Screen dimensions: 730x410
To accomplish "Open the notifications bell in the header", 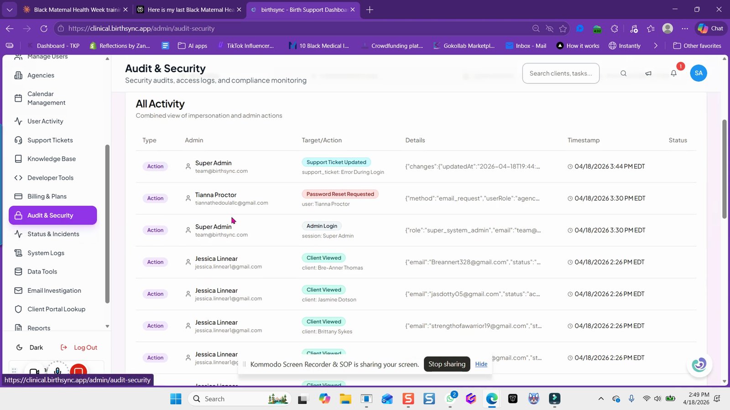I will [x=673, y=73].
